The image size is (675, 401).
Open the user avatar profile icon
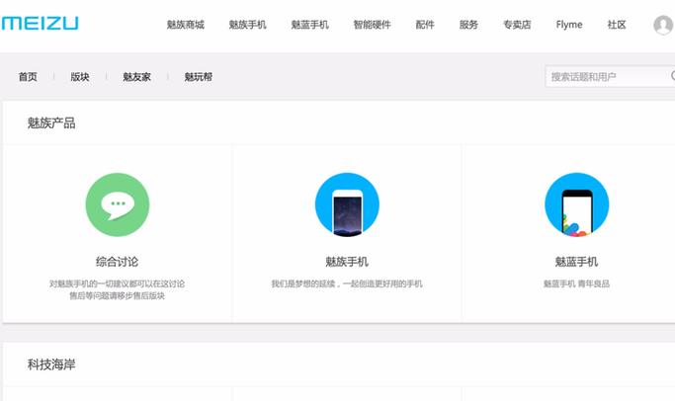coord(663,25)
